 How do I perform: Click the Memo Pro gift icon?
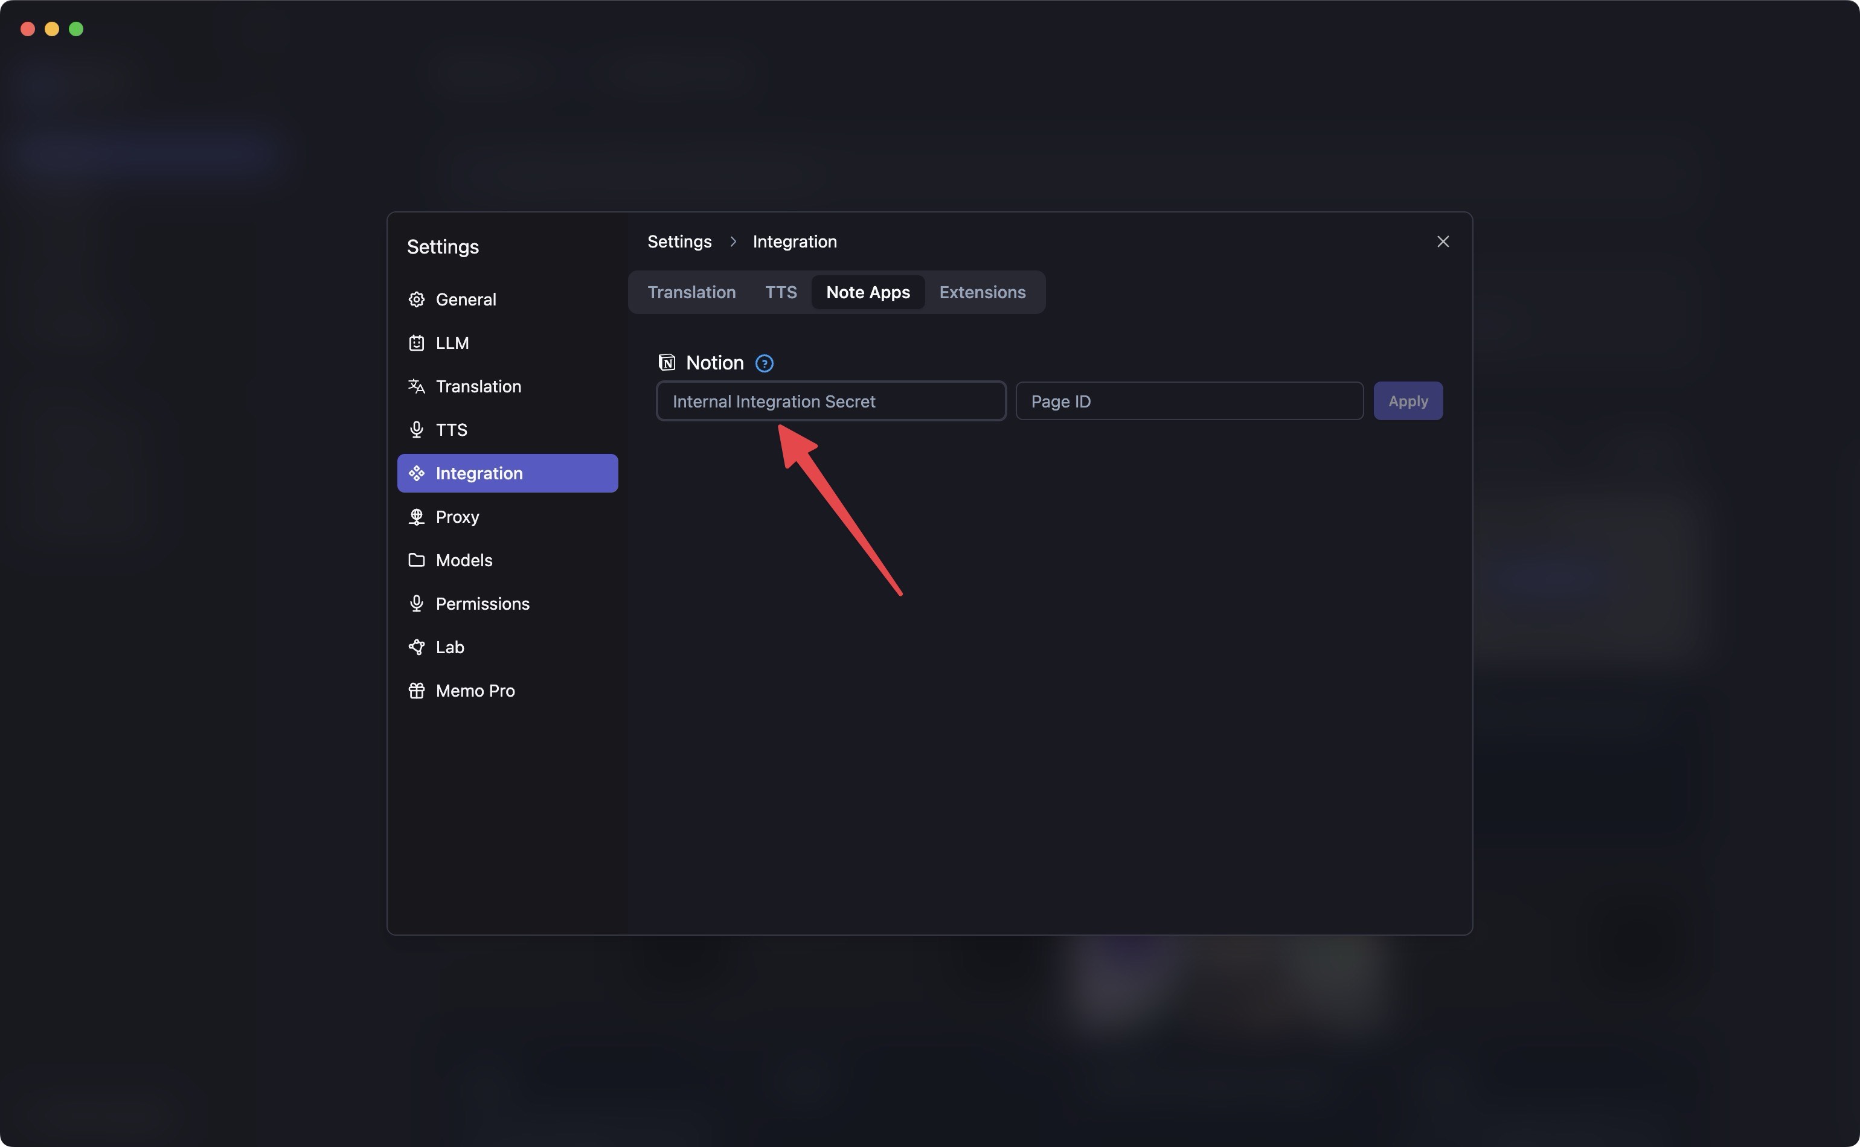point(416,691)
